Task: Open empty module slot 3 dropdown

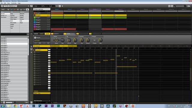Action: tap(87, 34)
